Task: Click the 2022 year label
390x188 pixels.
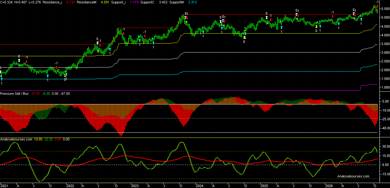Action: click(x=70, y=186)
